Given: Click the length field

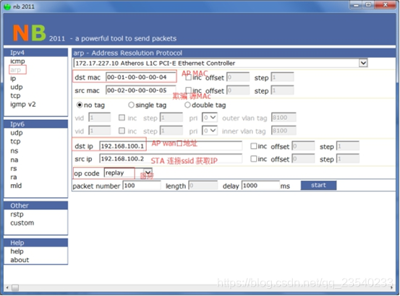Looking at the screenshot, I should tap(203, 186).
